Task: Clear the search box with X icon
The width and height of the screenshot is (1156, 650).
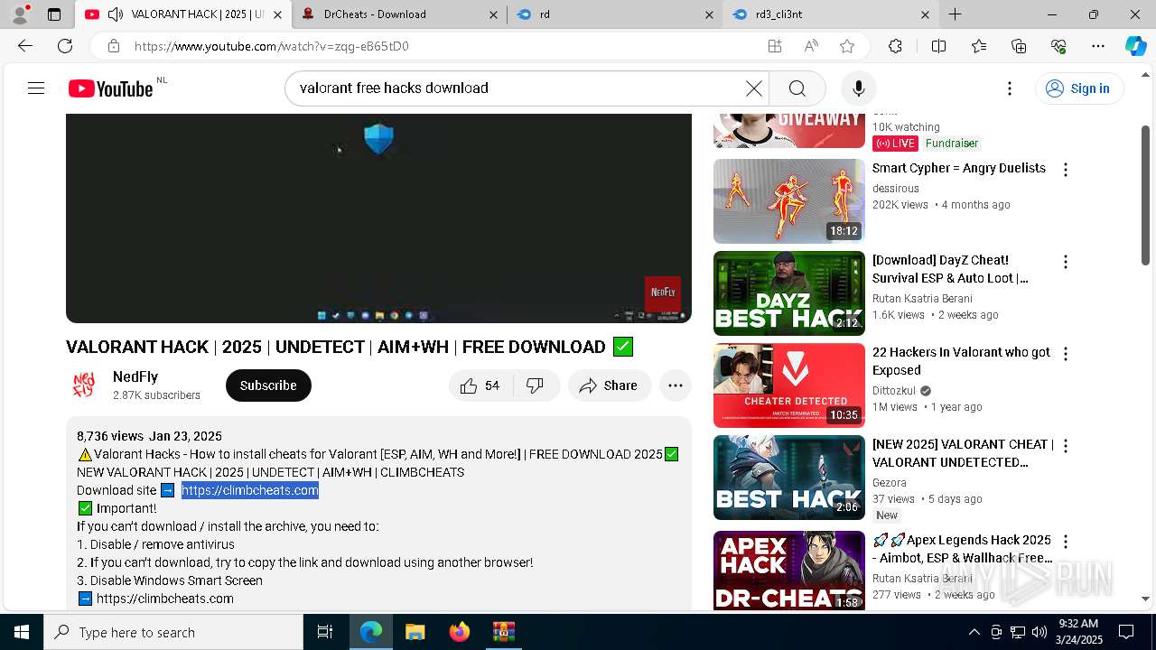Action: 753,88
